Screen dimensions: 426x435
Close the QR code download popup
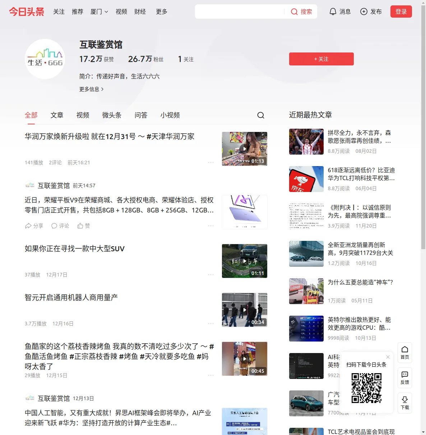pos(388,357)
